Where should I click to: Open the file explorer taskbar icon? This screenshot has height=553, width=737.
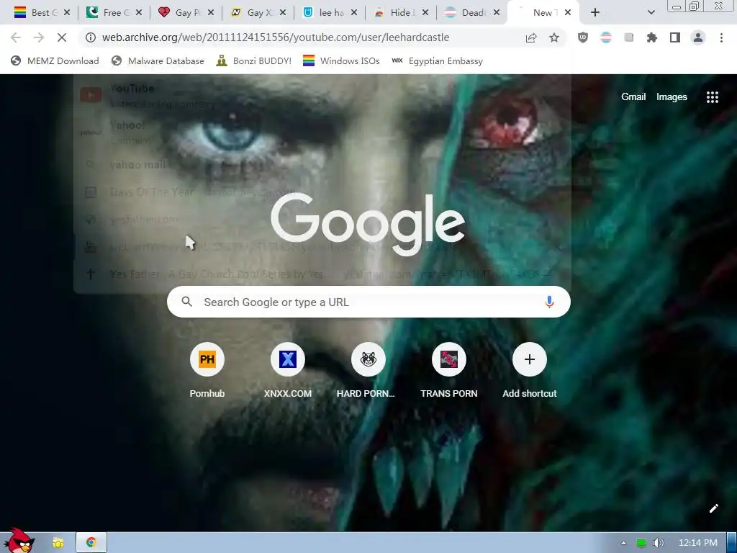58,543
